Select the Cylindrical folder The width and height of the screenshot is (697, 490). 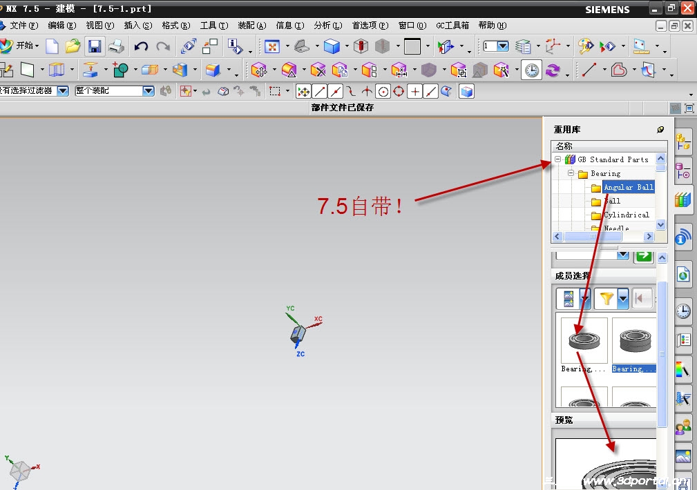[x=627, y=215]
